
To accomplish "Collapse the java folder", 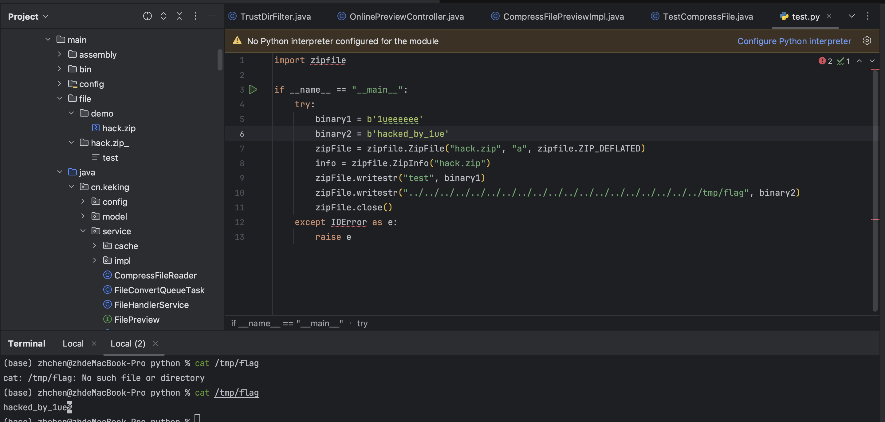I will 59,172.
